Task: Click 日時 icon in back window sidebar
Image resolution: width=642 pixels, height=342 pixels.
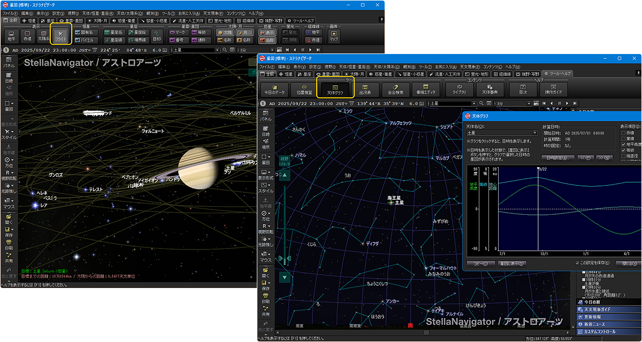Action: [9, 77]
